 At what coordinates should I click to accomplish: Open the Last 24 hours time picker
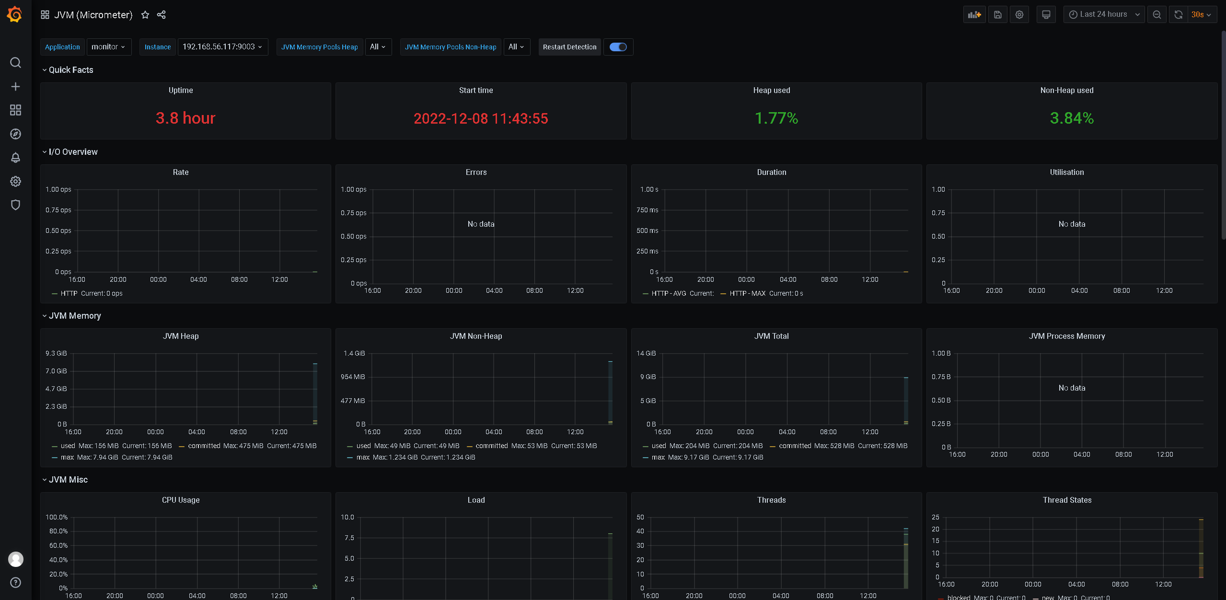[1104, 15]
